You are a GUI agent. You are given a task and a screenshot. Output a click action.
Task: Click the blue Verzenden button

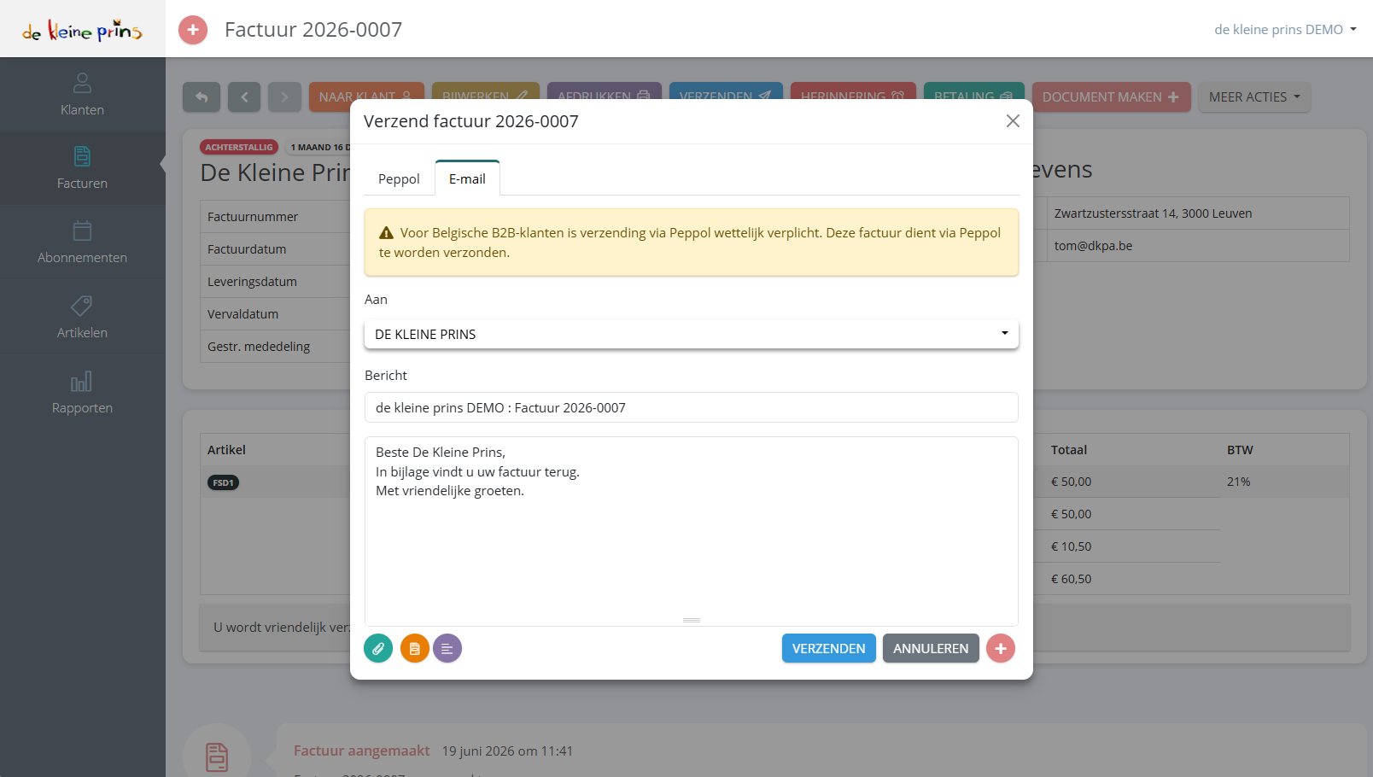point(828,648)
